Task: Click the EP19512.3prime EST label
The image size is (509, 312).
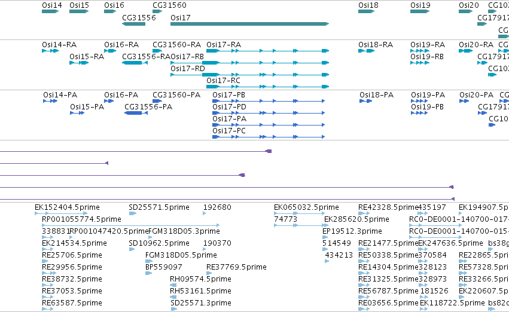Action: [x=352, y=231]
